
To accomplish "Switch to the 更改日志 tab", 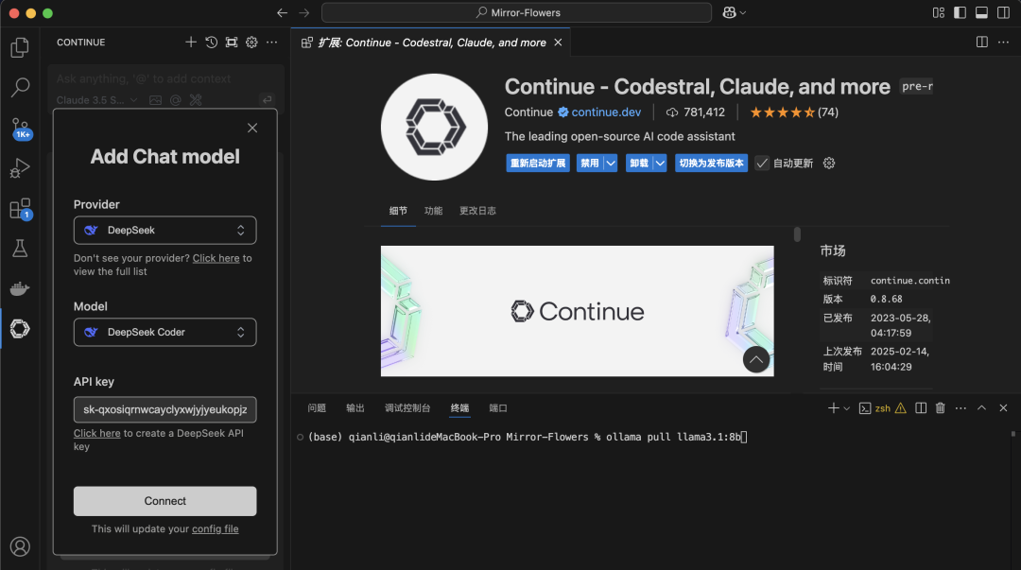I will tap(477, 211).
